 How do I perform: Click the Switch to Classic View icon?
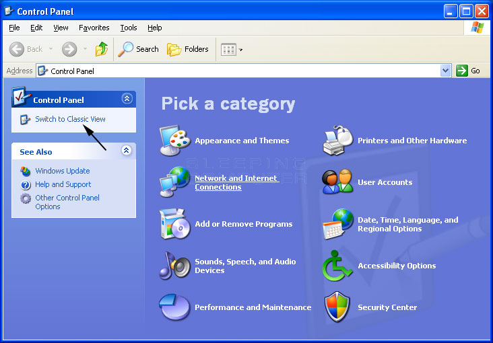pyautogui.click(x=25, y=119)
